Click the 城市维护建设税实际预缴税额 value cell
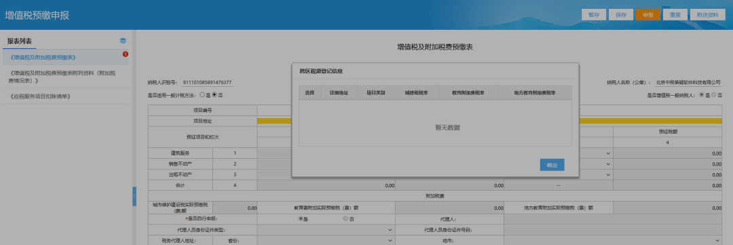733x245 pixels. (235, 208)
